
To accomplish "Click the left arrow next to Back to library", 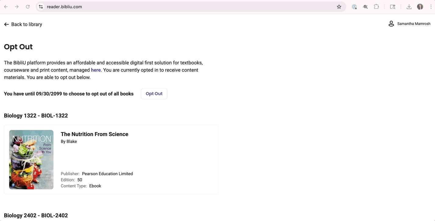I will [6, 24].
